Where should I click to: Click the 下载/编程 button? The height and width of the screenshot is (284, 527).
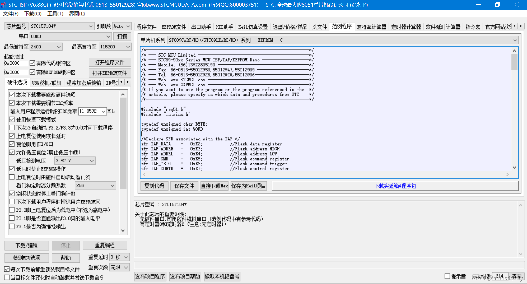[x=27, y=245]
